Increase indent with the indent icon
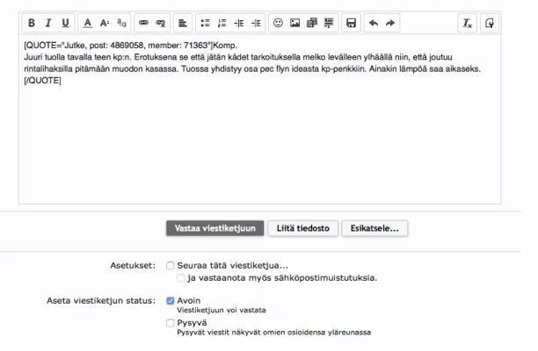Viewport: 538px width, 351px height. (x=256, y=23)
